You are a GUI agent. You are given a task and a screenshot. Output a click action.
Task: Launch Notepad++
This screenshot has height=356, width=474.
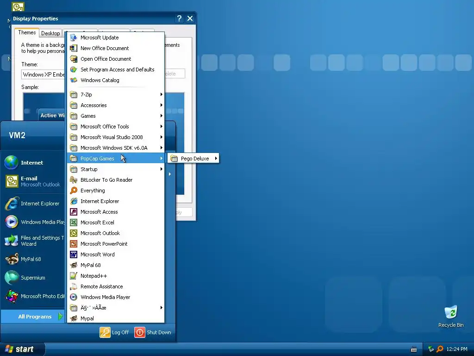pos(116,276)
